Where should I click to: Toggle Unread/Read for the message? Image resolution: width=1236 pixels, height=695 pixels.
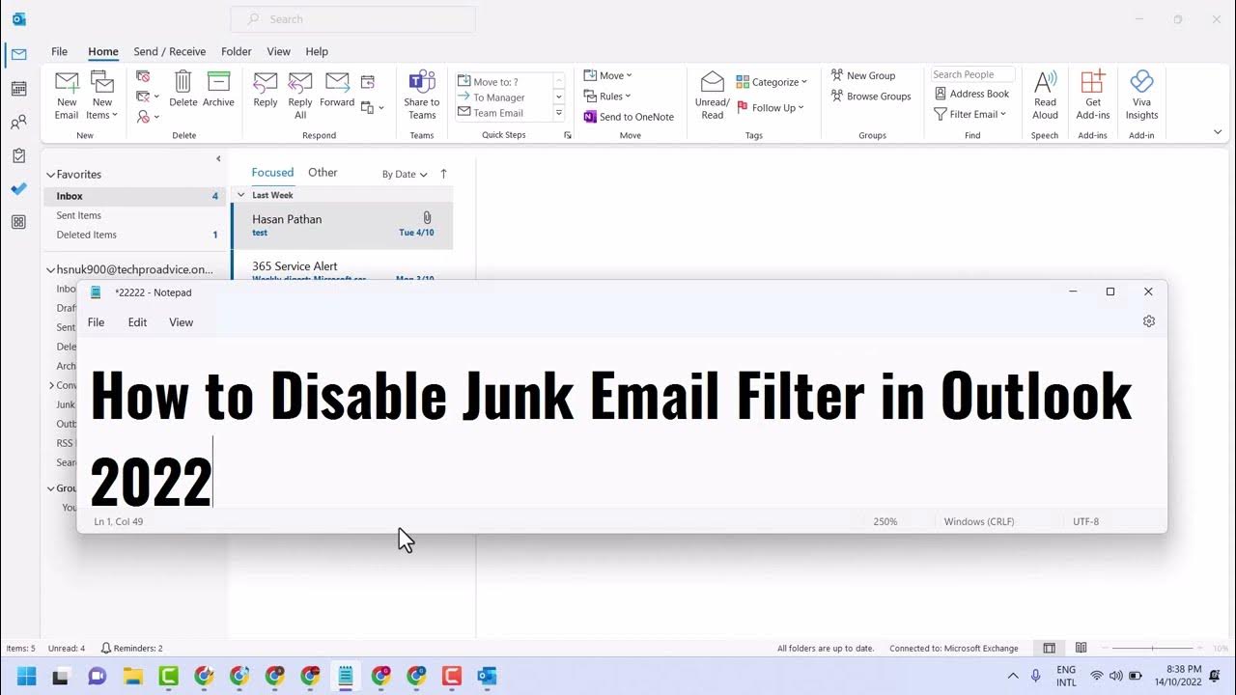pos(713,96)
